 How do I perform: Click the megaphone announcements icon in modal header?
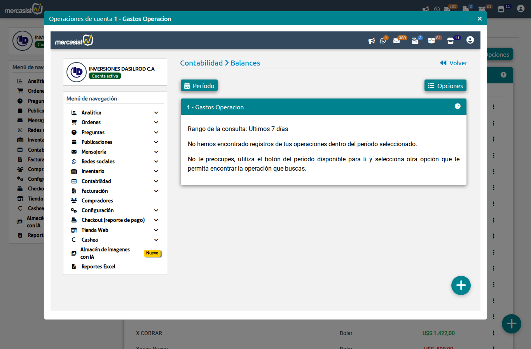(x=372, y=41)
